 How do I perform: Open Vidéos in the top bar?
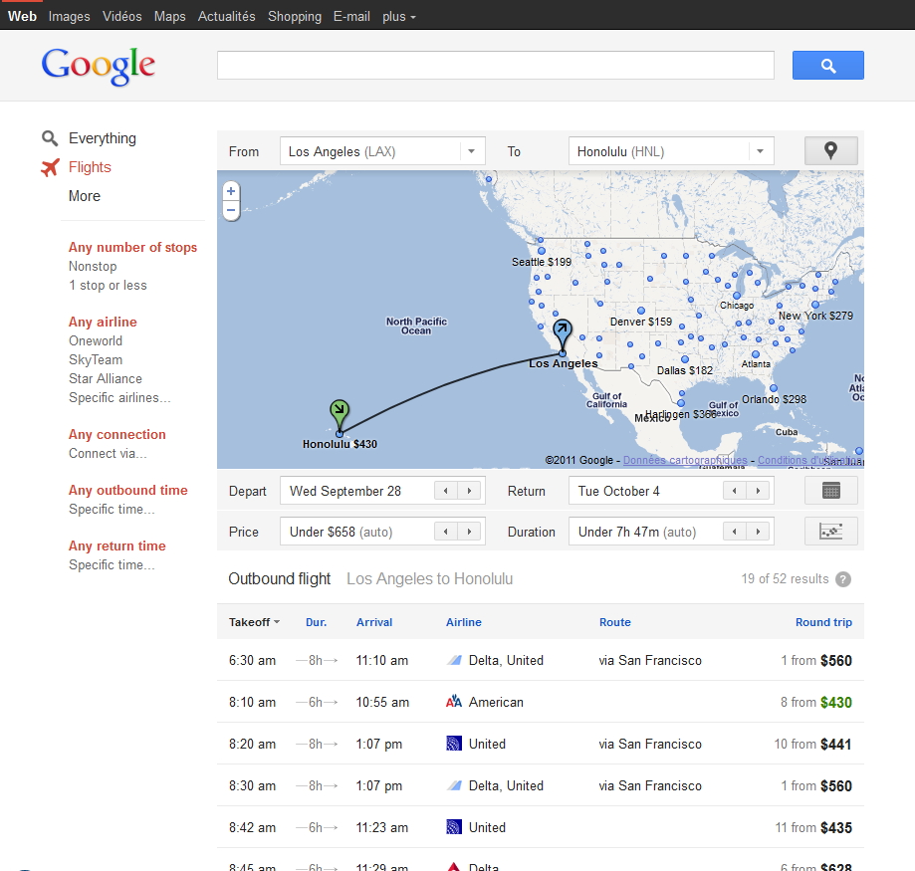coord(121,16)
